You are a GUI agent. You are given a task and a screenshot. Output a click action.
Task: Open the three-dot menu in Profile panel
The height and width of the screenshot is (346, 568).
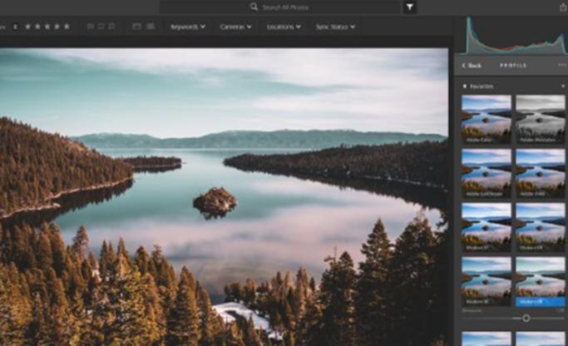tap(562, 65)
